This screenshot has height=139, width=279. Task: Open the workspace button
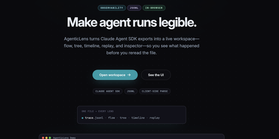(x=115, y=75)
